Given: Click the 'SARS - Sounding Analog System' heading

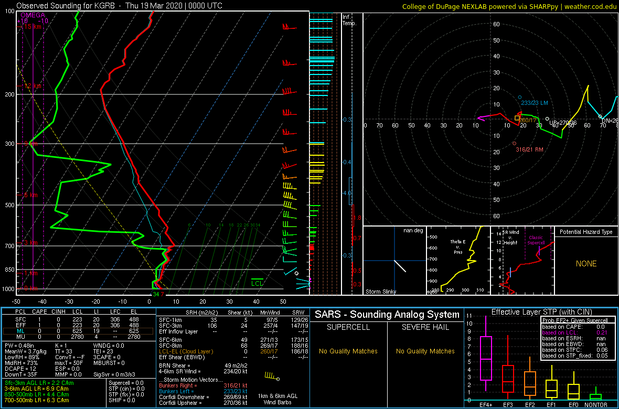Looking at the screenshot, I should pyautogui.click(x=387, y=315).
